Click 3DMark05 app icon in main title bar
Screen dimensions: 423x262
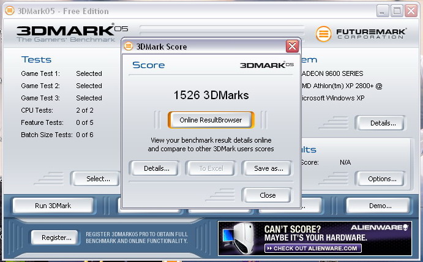coord(10,11)
